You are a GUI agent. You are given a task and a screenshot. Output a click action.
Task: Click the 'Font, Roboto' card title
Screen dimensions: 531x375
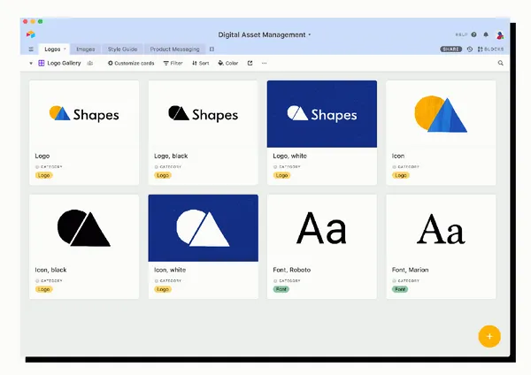(x=291, y=270)
